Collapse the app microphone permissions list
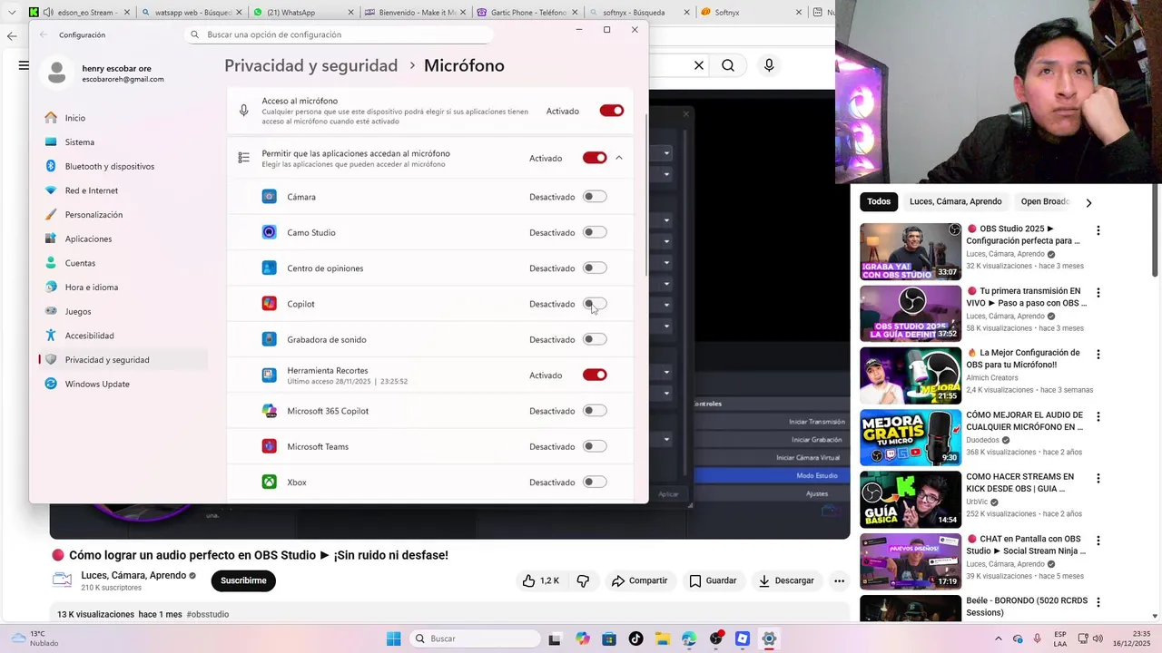 (619, 158)
